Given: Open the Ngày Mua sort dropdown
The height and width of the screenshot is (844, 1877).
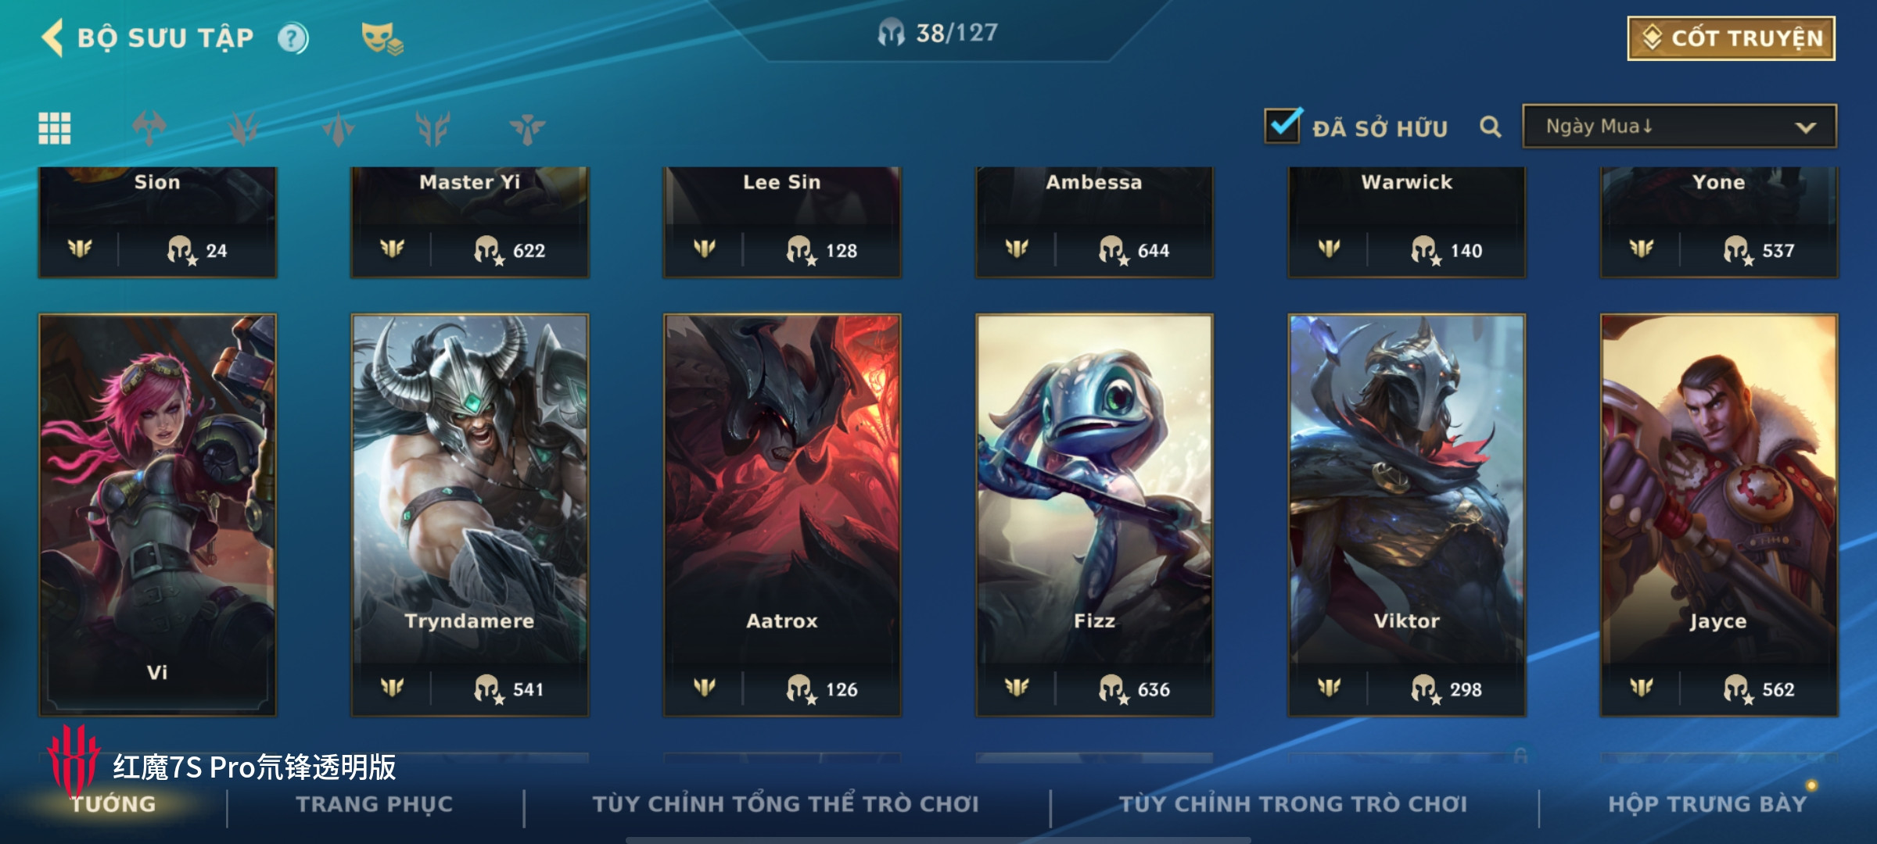Looking at the screenshot, I should 1679,127.
